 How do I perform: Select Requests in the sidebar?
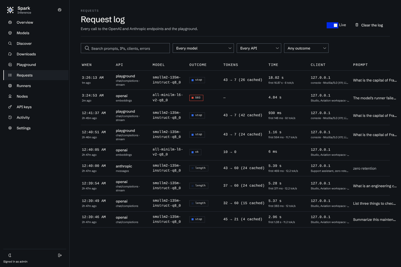[36, 75]
